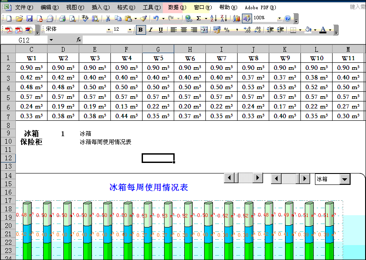This screenshot has width=366, height=260.
Task: Open the 冰箱 combo box on chart
Action: pyautogui.click(x=345, y=179)
